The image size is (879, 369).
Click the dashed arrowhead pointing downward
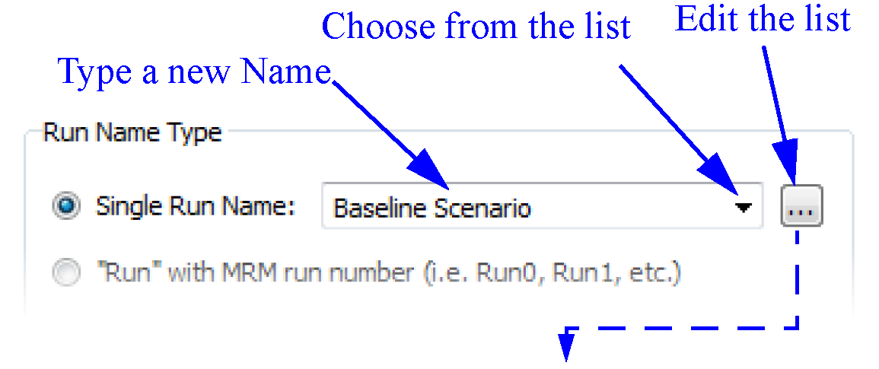(565, 347)
